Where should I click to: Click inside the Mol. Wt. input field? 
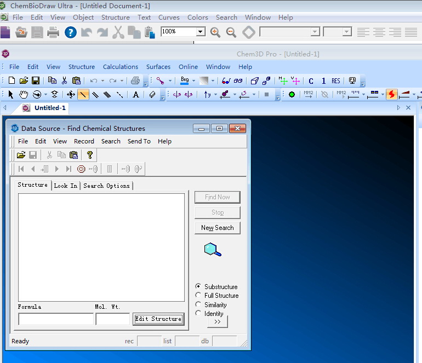113,319
